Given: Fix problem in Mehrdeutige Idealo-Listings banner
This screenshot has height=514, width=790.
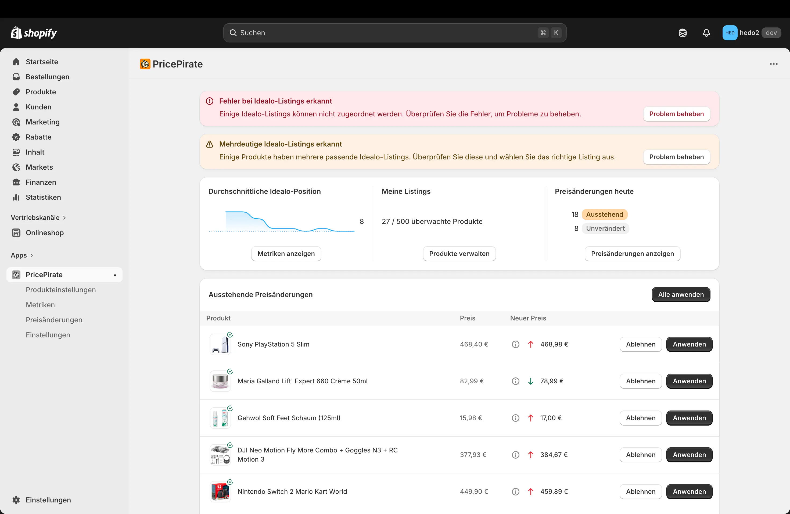Looking at the screenshot, I should (677, 157).
